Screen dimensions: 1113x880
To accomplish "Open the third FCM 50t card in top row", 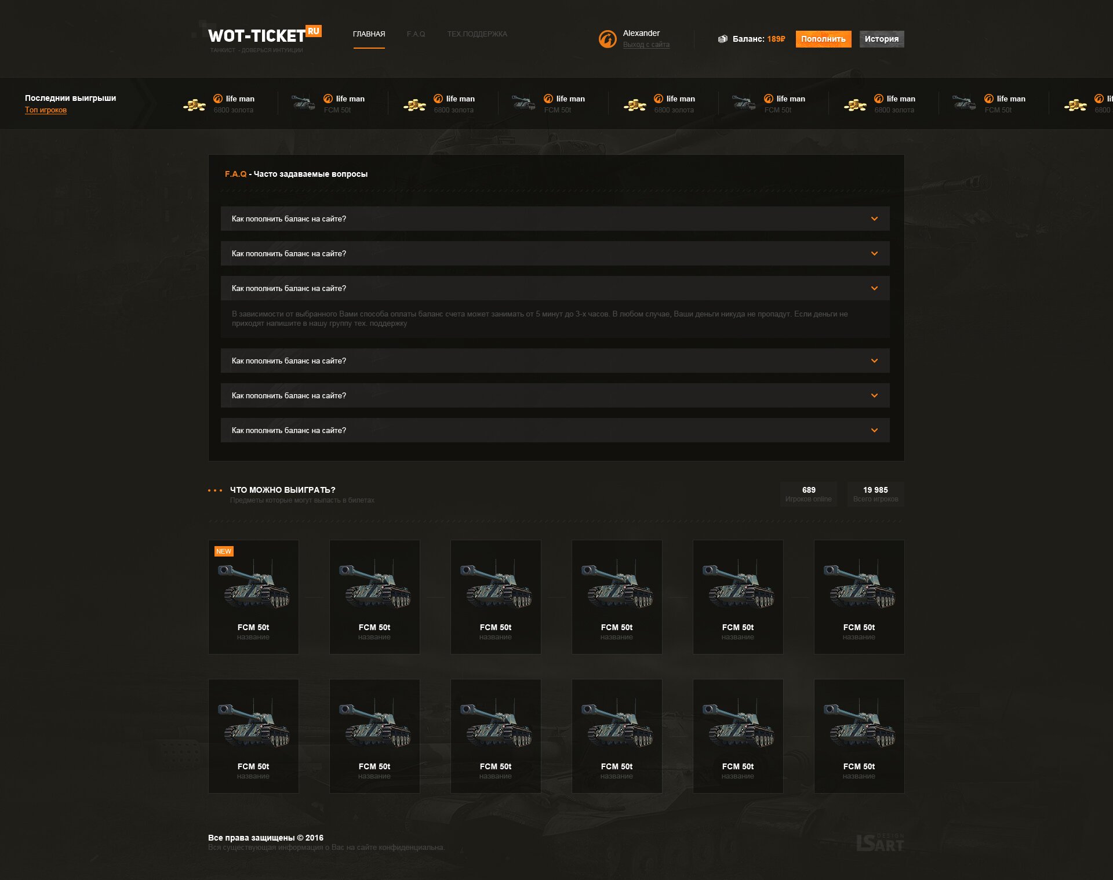I will [x=496, y=597].
